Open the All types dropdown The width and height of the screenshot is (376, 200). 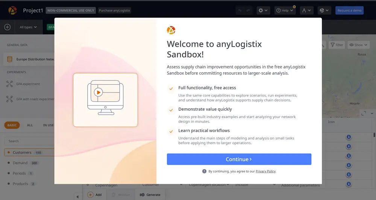click(28, 27)
